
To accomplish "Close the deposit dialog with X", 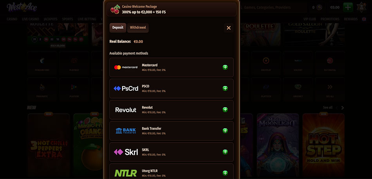I will click(229, 28).
